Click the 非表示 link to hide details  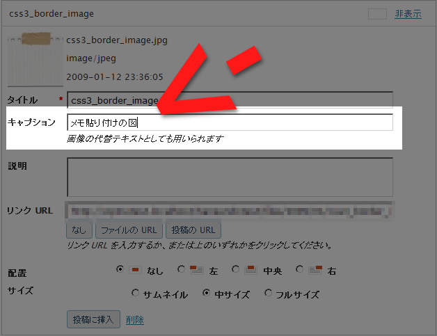[408, 13]
